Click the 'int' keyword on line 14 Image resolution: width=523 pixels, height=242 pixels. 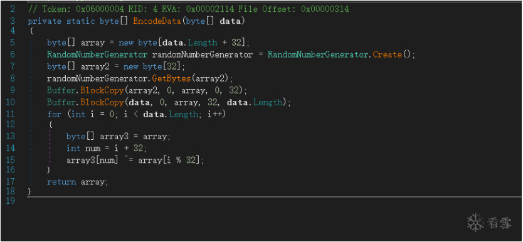pos(73,148)
